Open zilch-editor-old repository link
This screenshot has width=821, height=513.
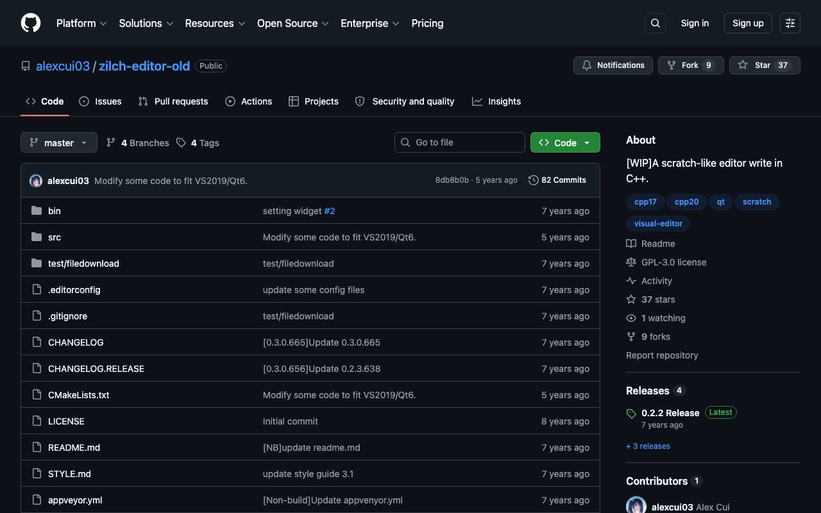144,66
